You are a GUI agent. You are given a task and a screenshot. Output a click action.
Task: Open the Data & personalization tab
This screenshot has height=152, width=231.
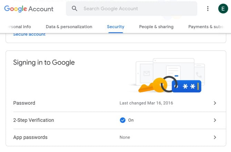coord(69,27)
